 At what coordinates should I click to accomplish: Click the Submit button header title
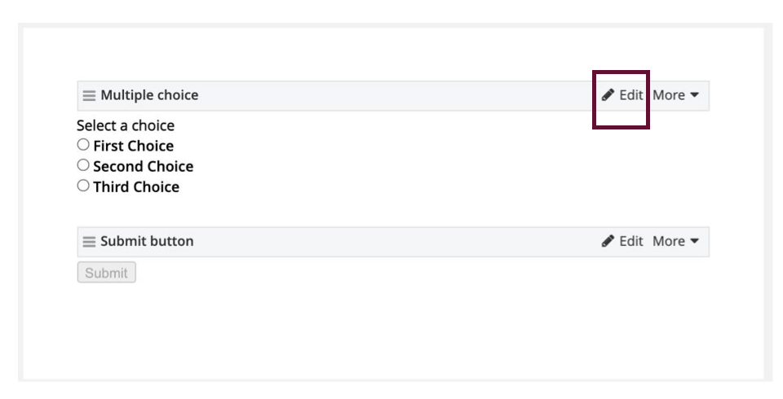147,241
